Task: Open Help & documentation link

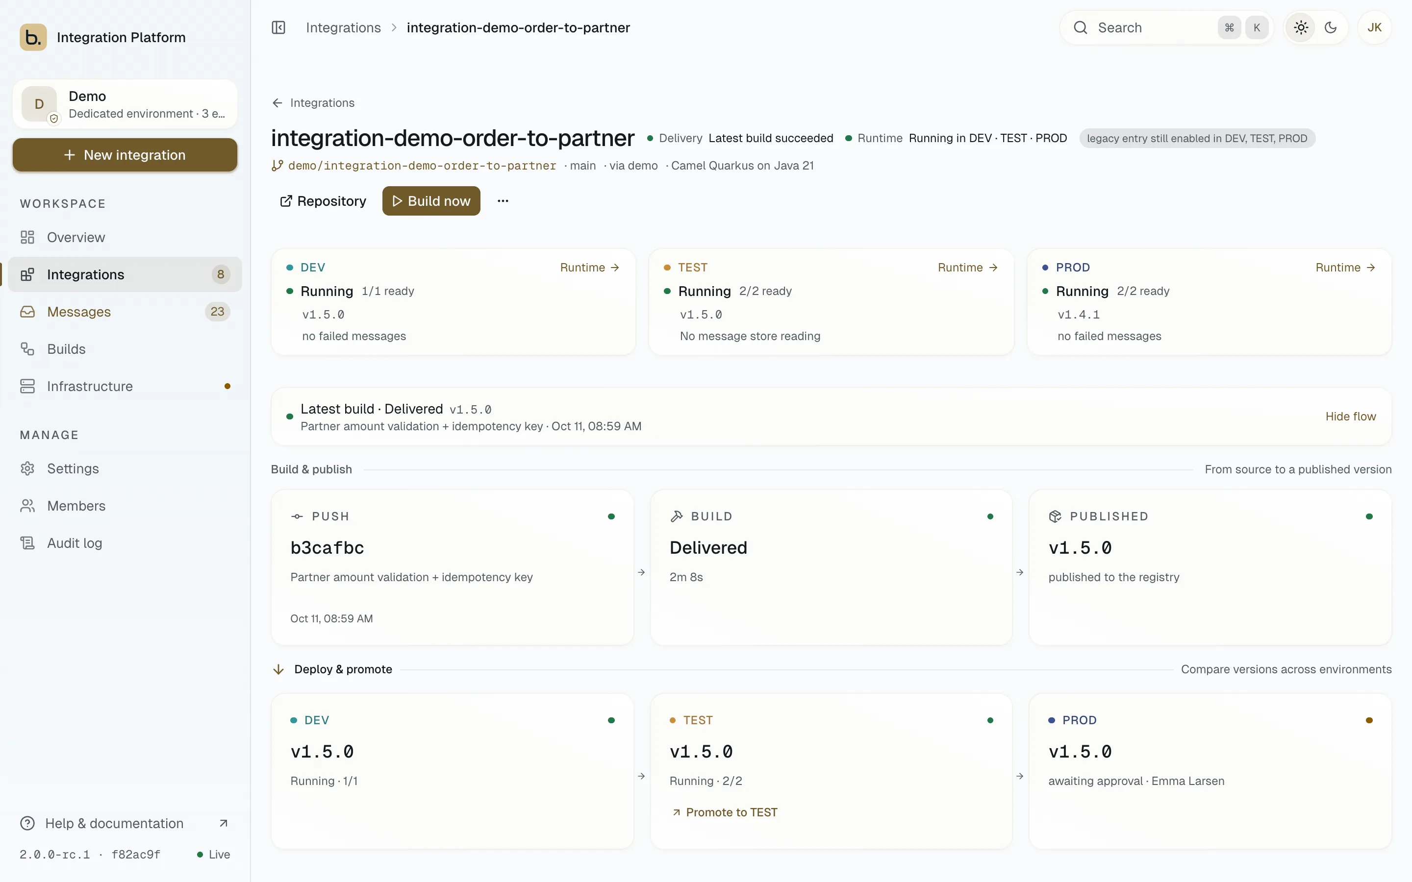Action: pyautogui.click(x=125, y=823)
